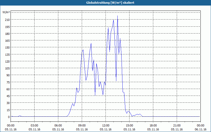This screenshot has width=211, height=132.
Task: Click the 21:00 time axis label
Action: pos(177,126)
